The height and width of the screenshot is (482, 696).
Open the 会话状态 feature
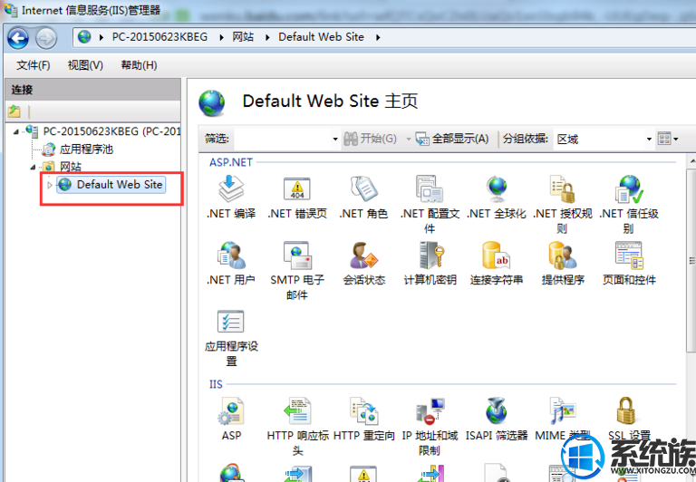[363, 263]
